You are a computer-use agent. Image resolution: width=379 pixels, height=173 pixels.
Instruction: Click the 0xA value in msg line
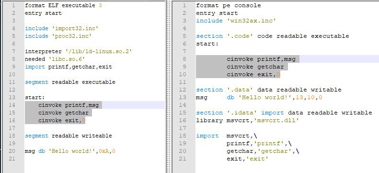pyautogui.click(x=103, y=151)
